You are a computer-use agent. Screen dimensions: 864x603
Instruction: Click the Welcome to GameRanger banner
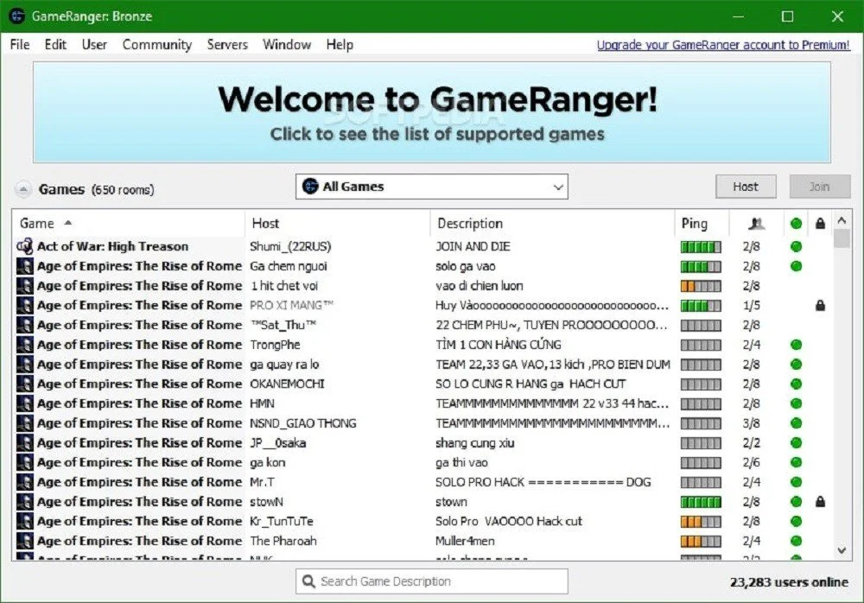point(431,112)
